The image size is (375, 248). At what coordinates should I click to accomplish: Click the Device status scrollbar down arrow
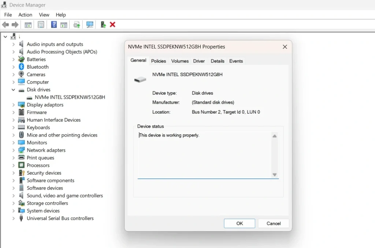pos(274,175)
